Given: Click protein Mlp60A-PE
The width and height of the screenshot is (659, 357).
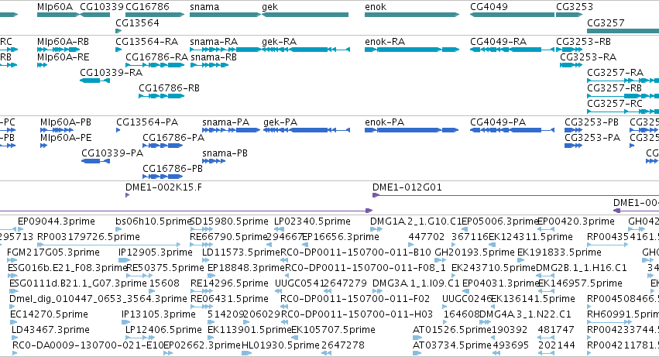Looking at the screenshot, I should (x=66, y=138).
